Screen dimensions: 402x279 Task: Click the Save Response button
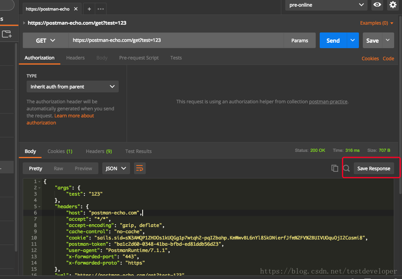[373, 168]
